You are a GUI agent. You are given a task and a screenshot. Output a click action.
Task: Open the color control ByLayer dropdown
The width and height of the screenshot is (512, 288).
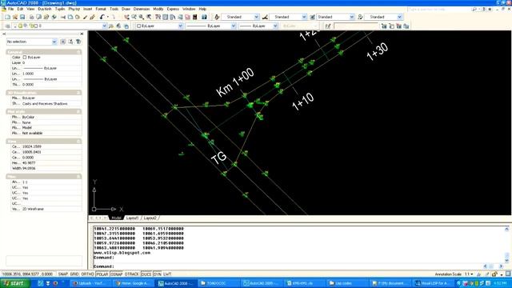[x=180, y=26]
